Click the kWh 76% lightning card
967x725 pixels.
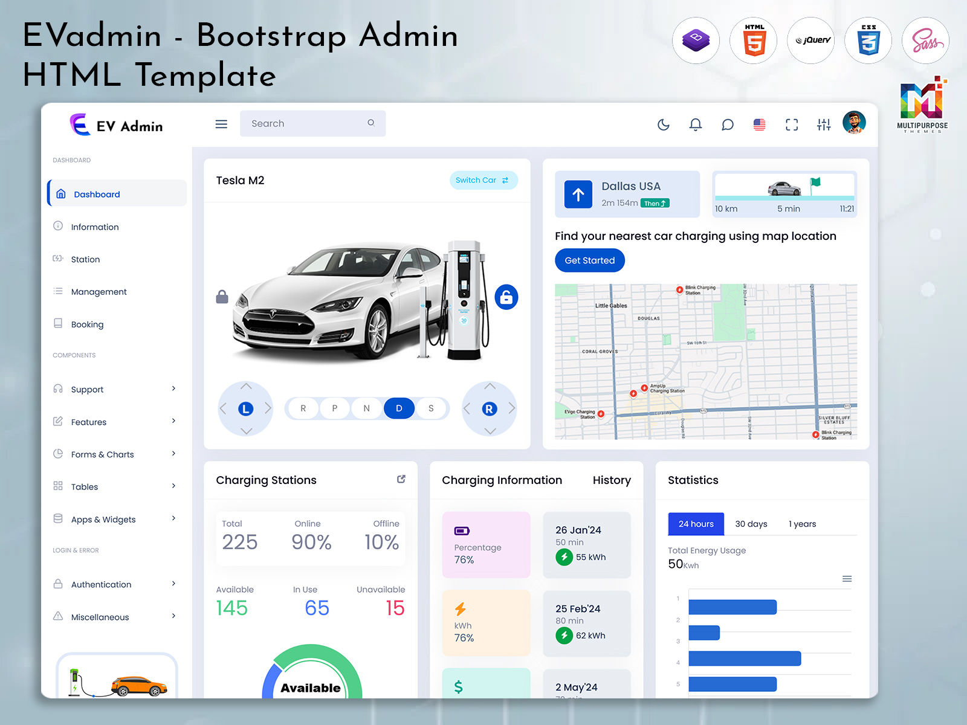[x=487, y=623]
